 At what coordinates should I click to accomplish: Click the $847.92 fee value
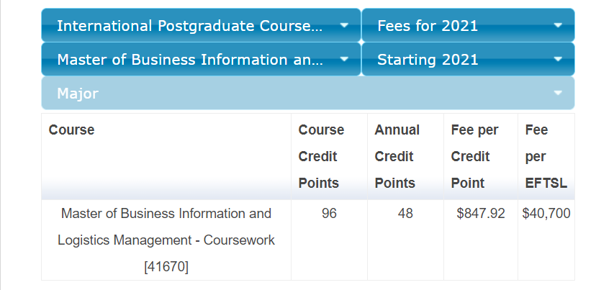click(x=480, y=213)
